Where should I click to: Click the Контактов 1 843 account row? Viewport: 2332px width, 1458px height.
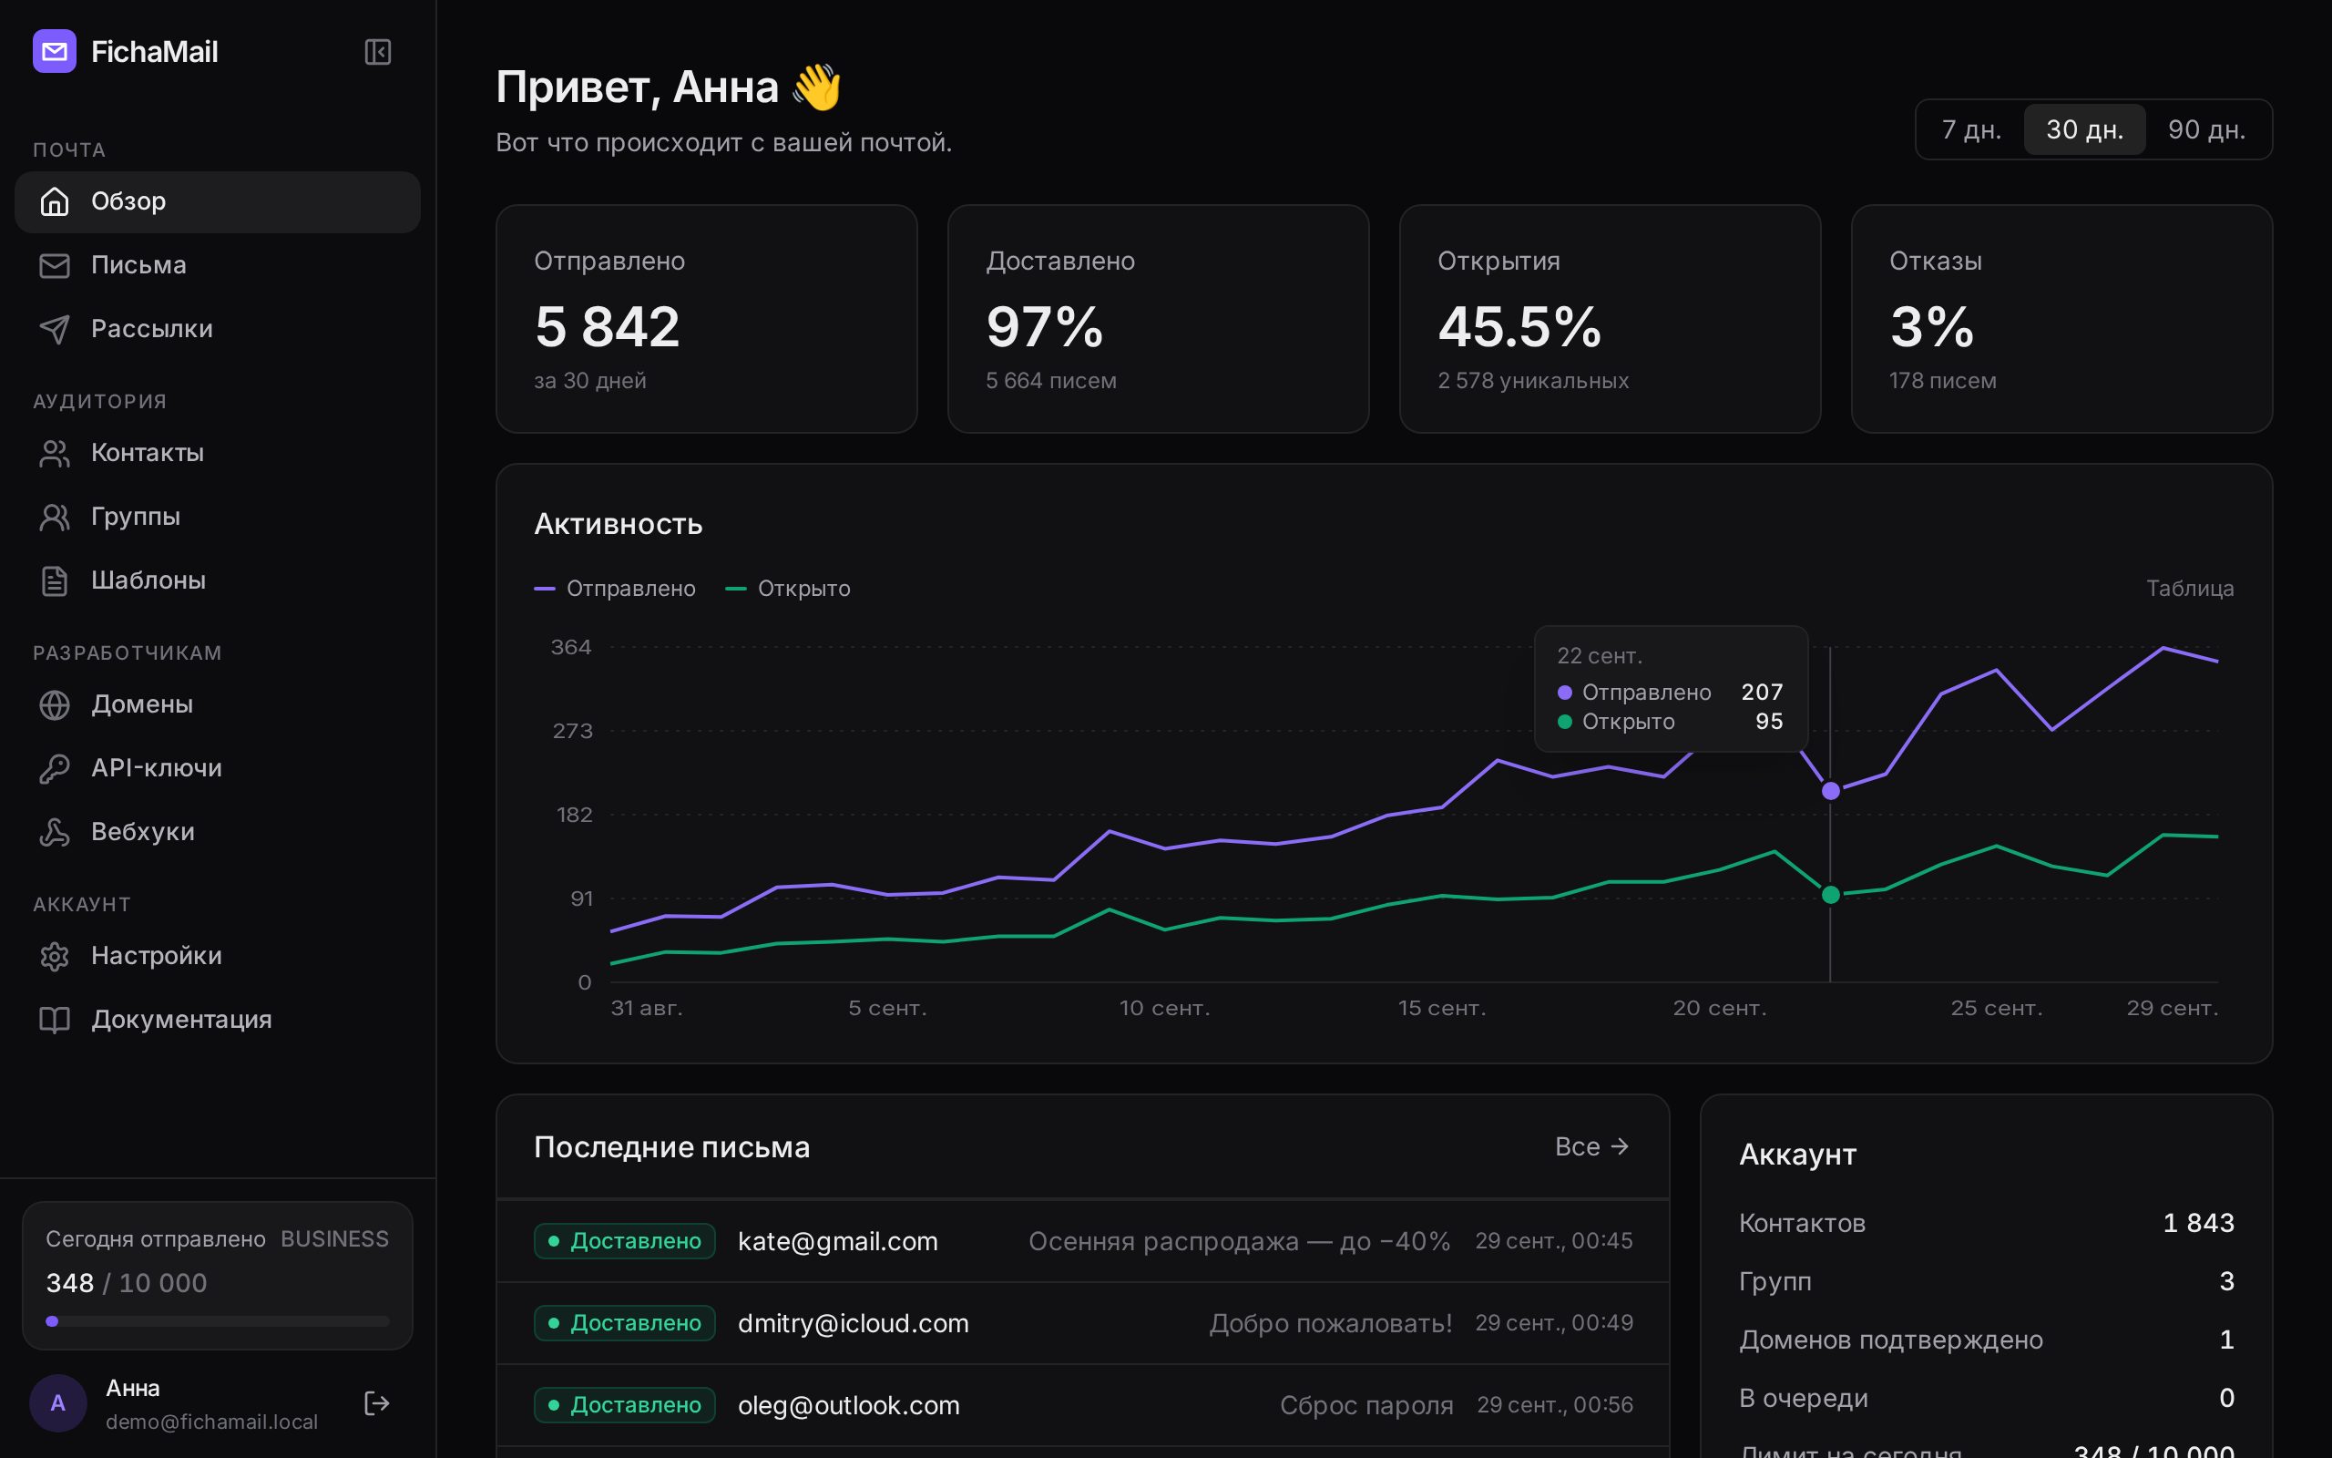pos(1986,1223)
